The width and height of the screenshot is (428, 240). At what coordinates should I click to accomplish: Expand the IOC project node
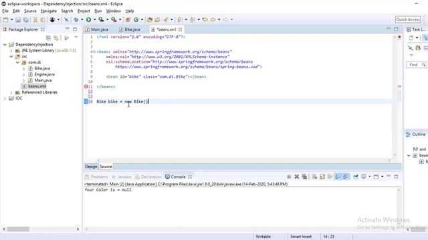tap(5, 99)
